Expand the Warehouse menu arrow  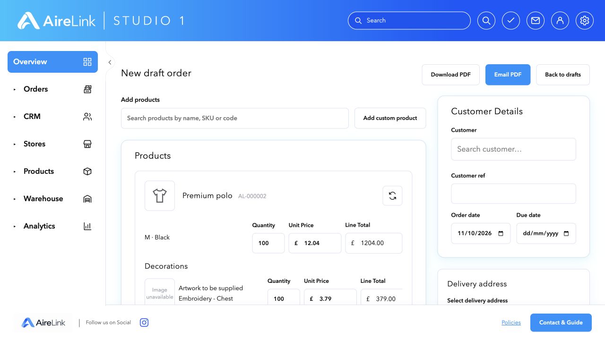pyautogui.click(x=15, y=199)
